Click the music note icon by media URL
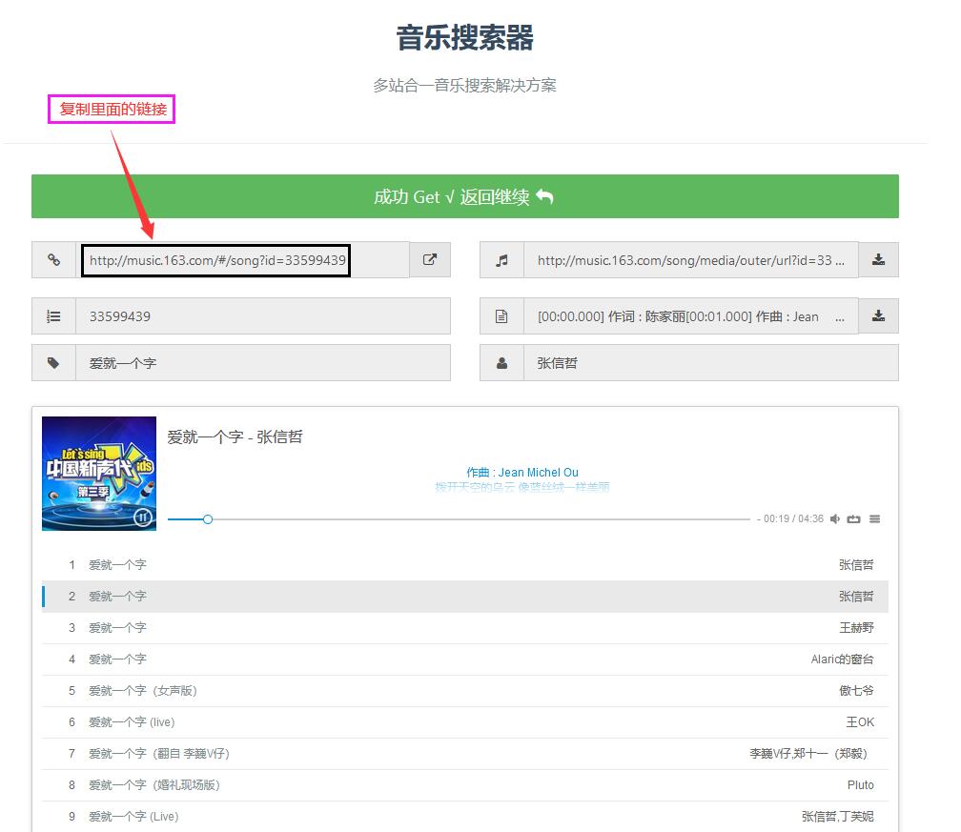Screen dimensions: 961x832 tap(501, 260)
